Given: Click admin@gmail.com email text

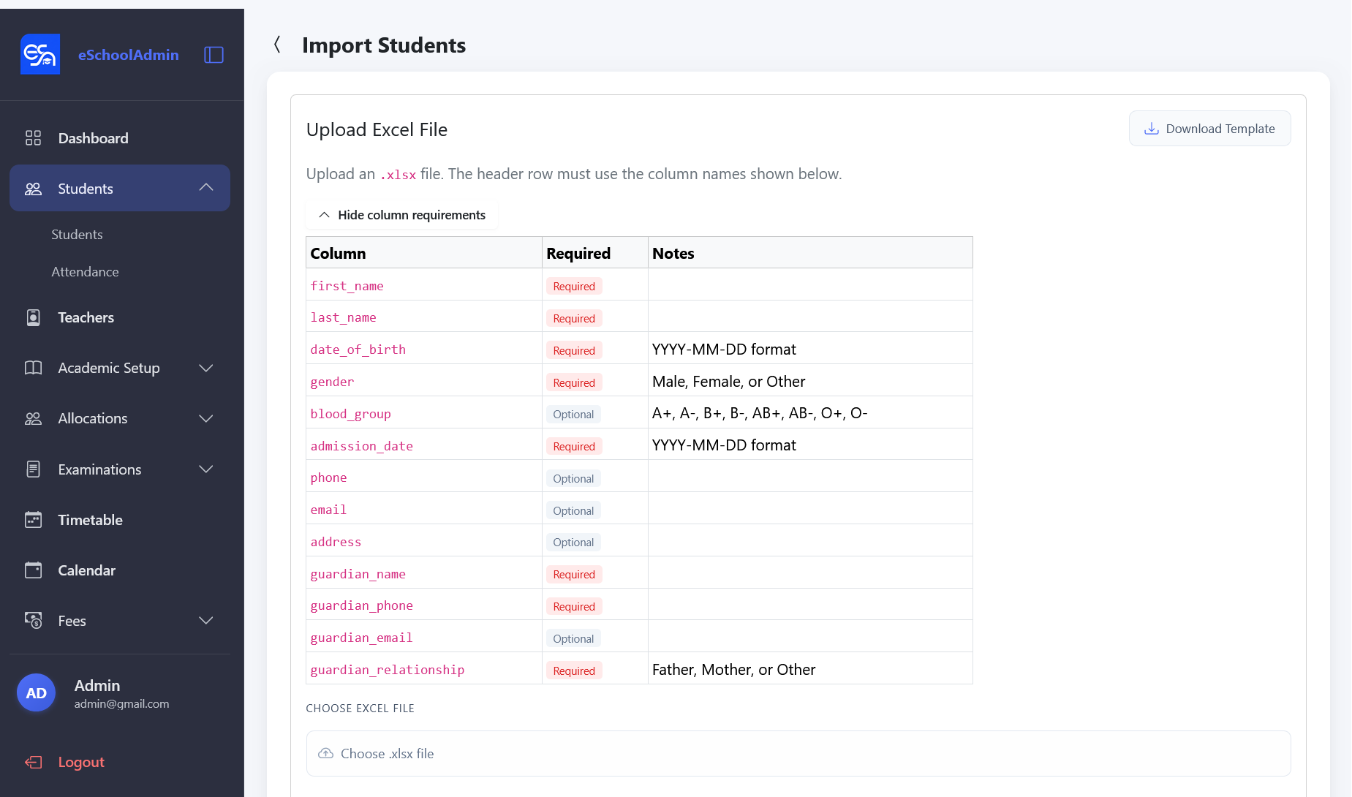Looking at the screenshot, I should pyautogui.click(x=121, y=703).
